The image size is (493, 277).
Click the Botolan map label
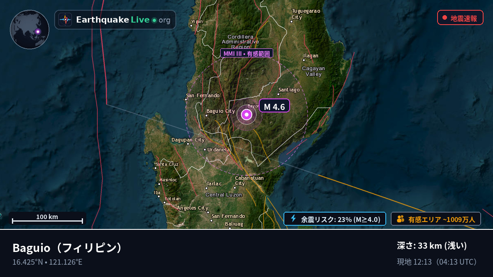[173, 199]
